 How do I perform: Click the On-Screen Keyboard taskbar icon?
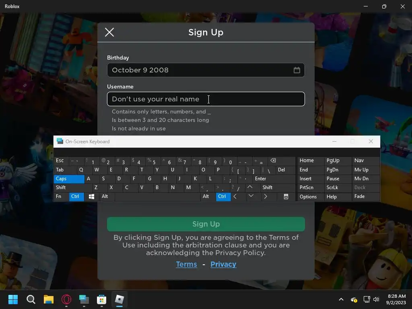(84, 299)
